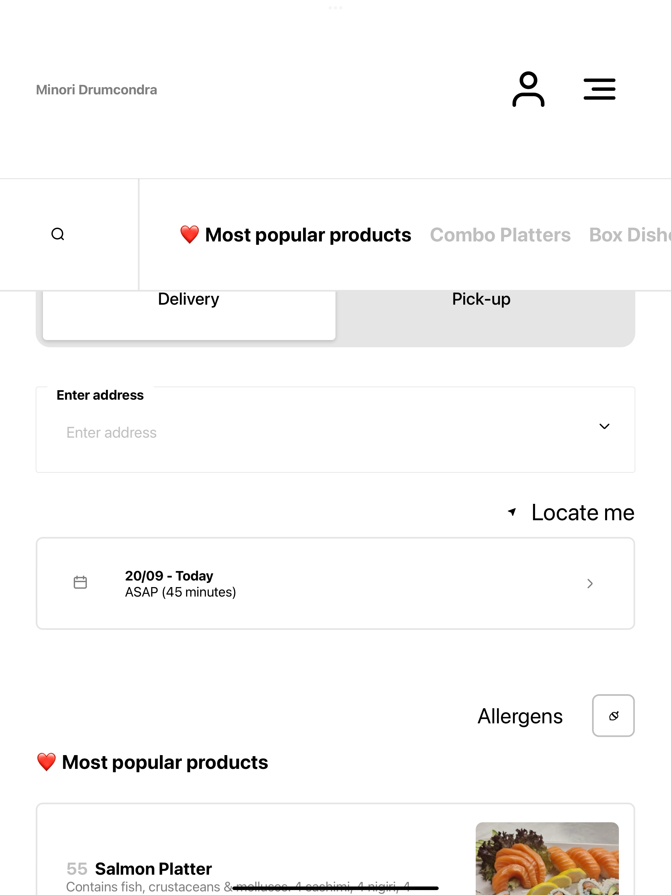Image resolution: width=671 pixels, height=895 pixels.
Task: Toggle the Allergens filter icon button
Action: point(613,715)
